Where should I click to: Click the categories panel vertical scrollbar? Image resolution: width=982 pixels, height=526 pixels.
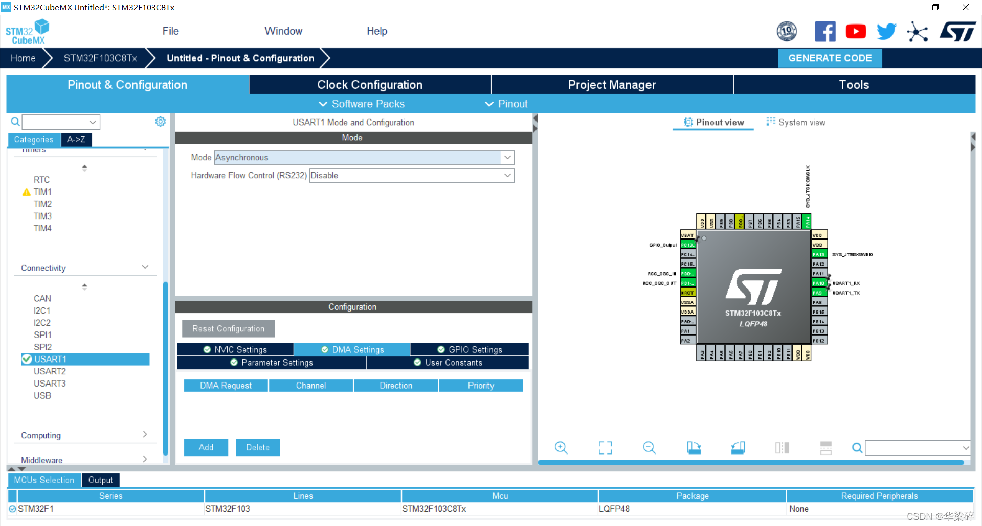tap(166, 368)
